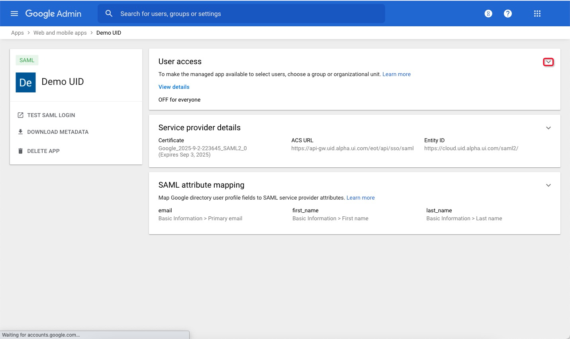Viewport: 570px width, 339px height.
Task: Expand the Service provider details section
Action: click(x=548, y=128)
